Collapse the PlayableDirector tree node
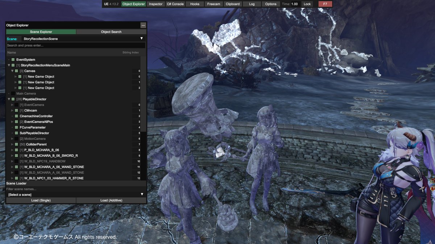435x244 pixels. [x=9, y=99]
